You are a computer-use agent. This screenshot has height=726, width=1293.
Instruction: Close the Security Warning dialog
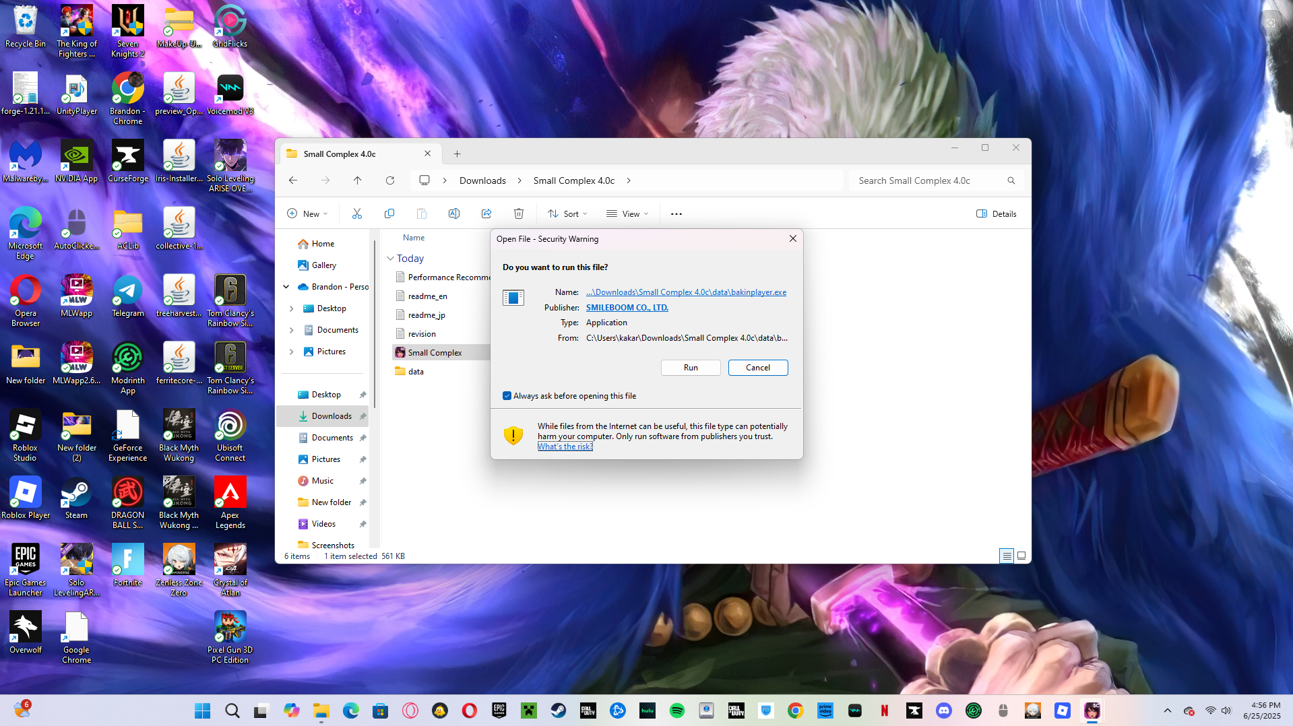click(793, 238)
